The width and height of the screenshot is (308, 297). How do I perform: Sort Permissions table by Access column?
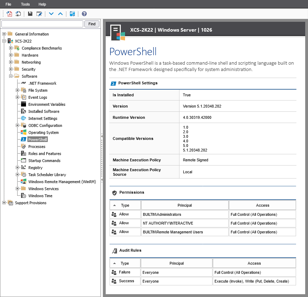262,205
